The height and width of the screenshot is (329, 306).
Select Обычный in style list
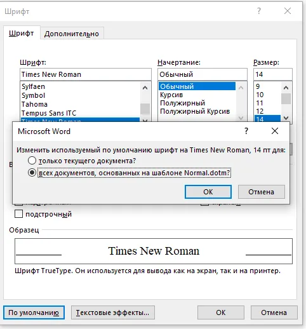tap(197, 86)
